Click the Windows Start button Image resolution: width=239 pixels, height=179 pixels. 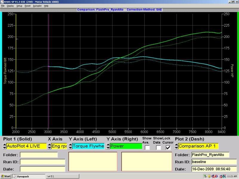tap(6, 176)
